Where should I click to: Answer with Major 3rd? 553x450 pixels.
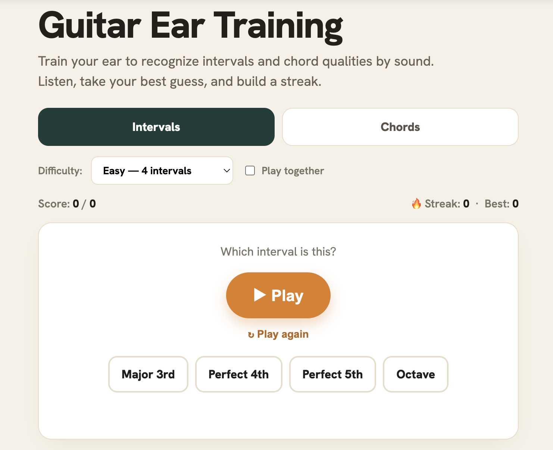pos(148,374)
